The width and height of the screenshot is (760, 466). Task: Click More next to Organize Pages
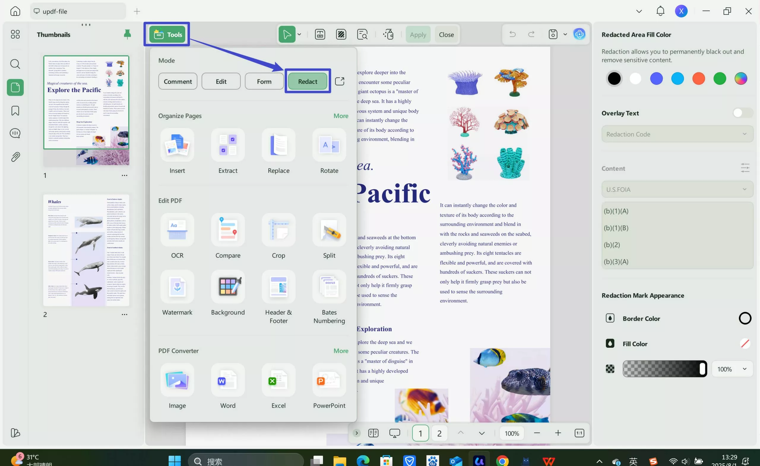(x=341, y=116)
